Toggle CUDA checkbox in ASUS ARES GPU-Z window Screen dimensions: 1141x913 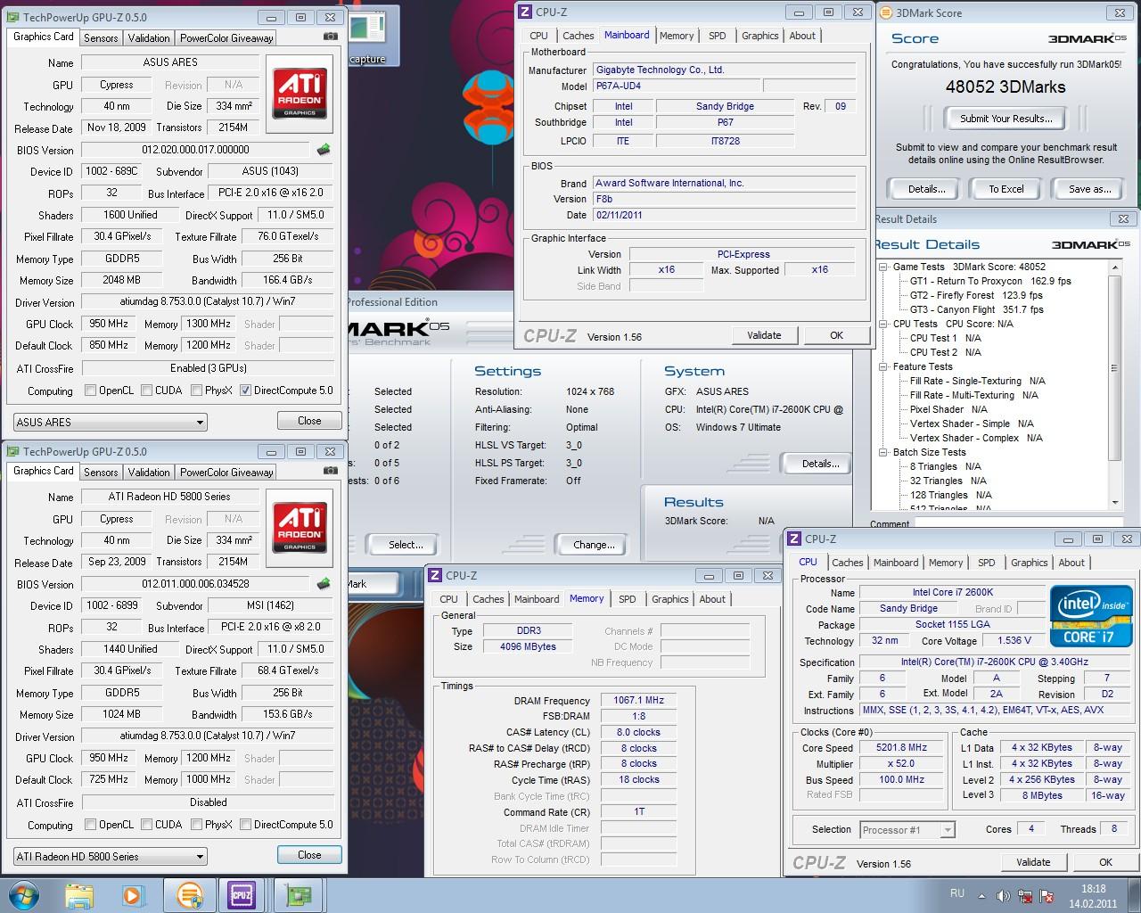[146, 390]
